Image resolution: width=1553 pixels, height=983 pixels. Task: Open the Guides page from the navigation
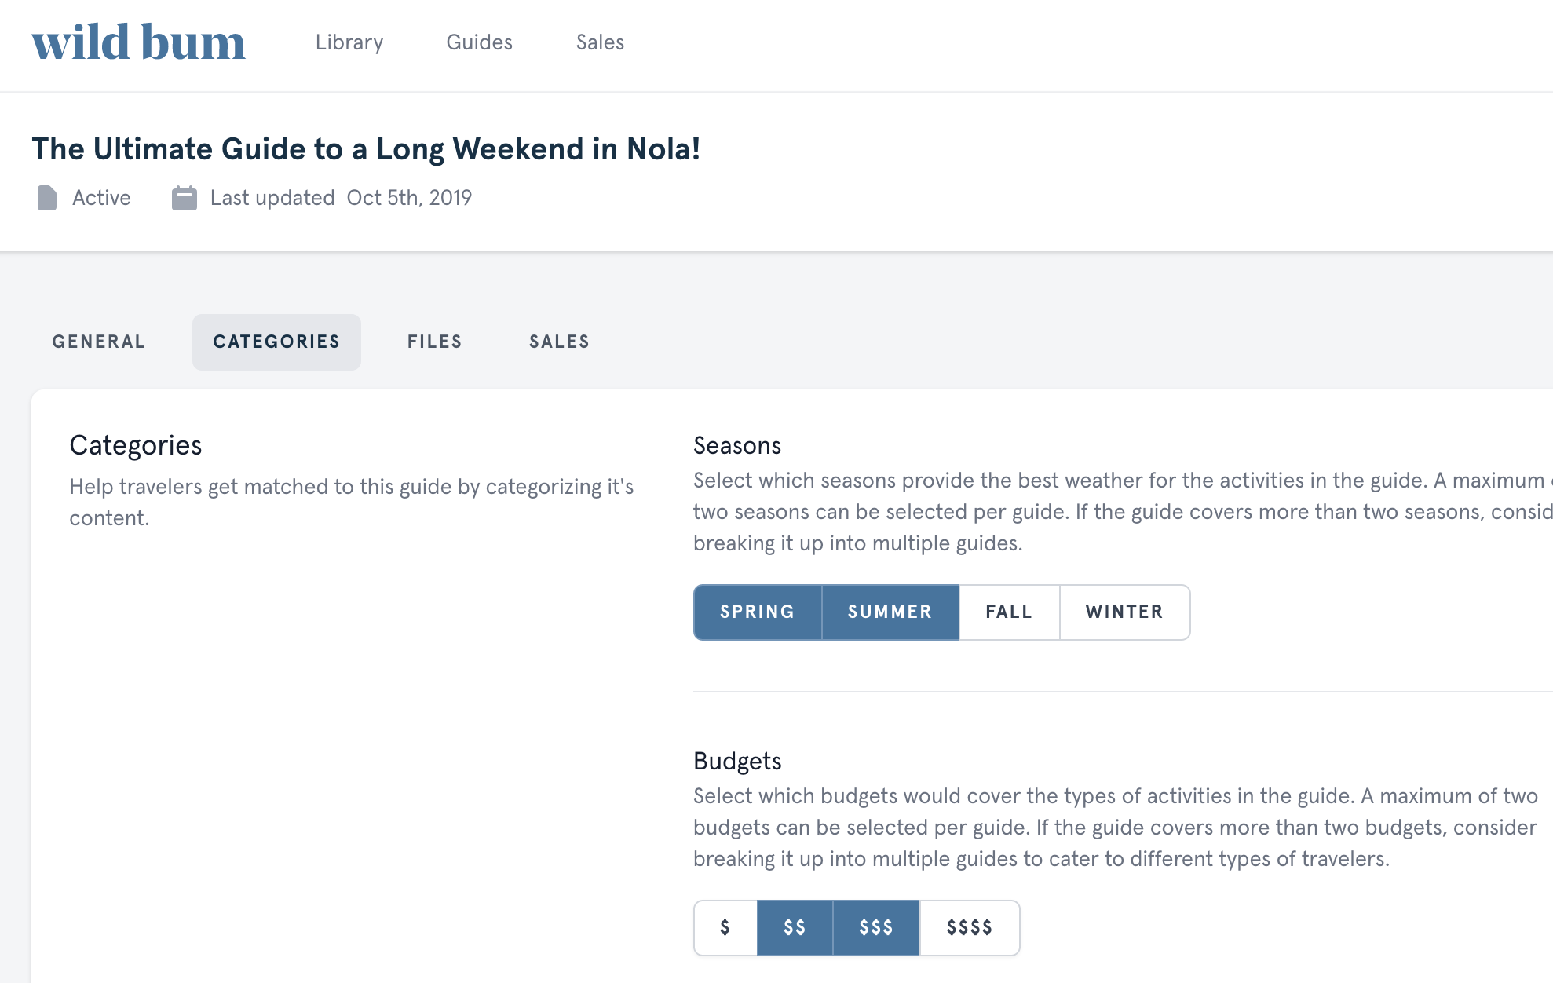tap(479, 42)
